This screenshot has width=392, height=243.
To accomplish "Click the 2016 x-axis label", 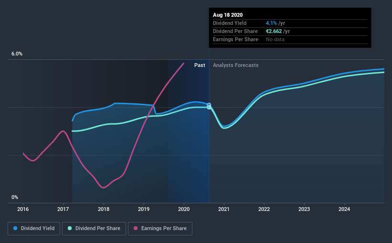I will (x=23, y=209).
